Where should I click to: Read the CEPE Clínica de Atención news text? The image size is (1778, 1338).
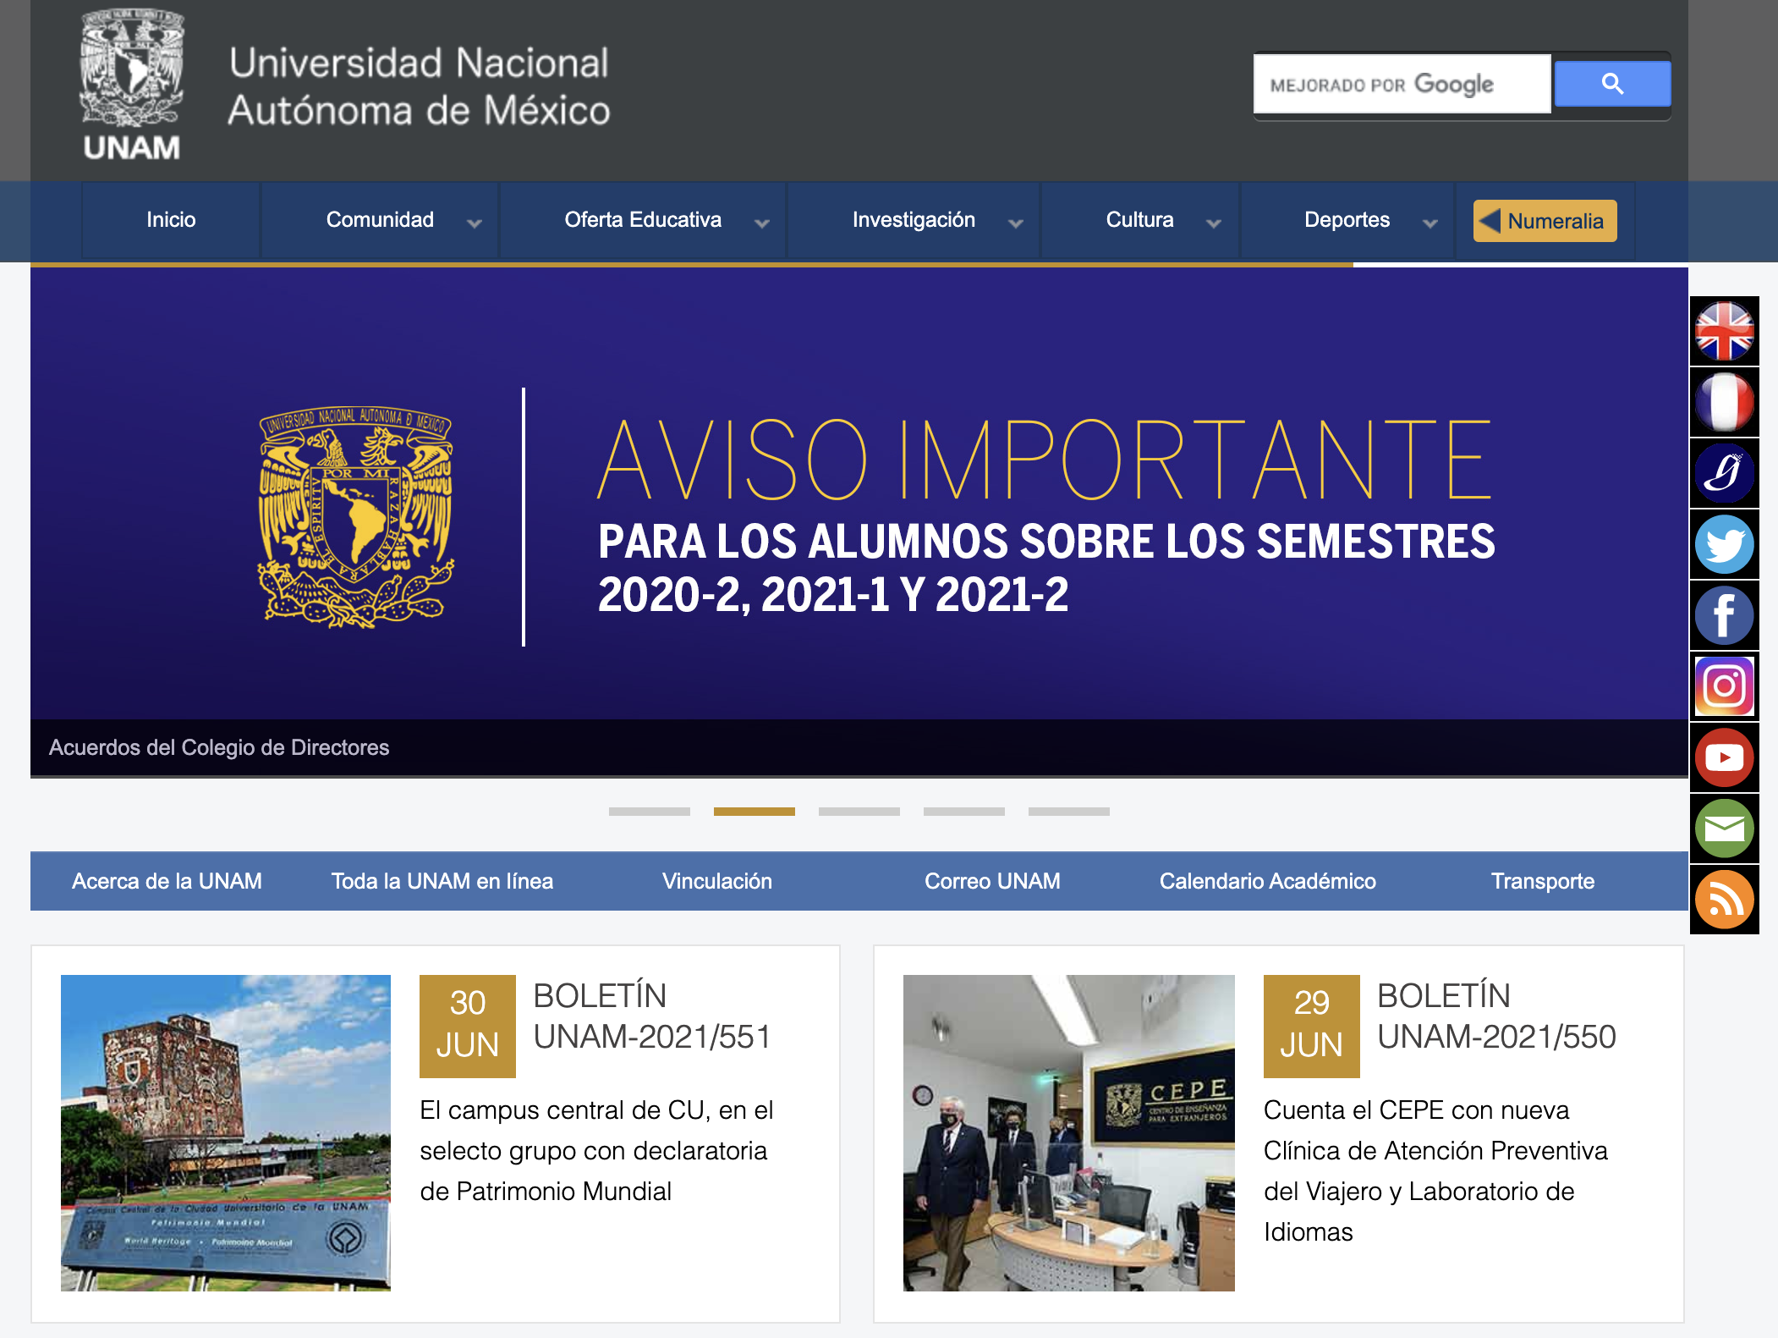[1435, 1171]
